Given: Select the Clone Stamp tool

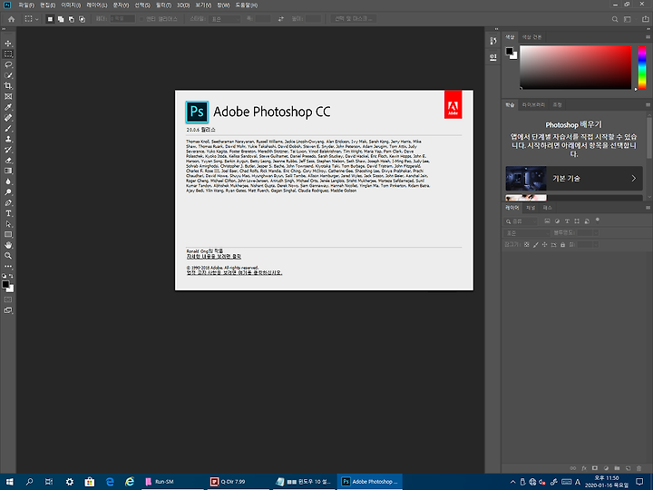Looking at the screenshot, I should point(8,139).
